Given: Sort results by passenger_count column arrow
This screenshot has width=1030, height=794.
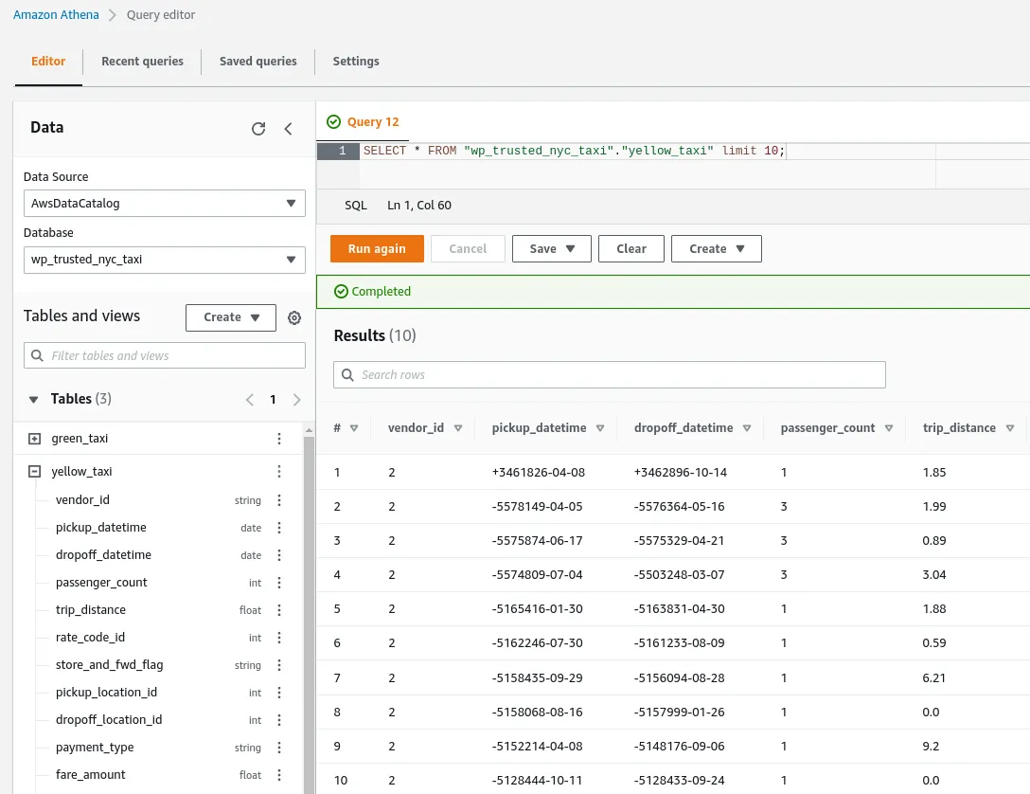Looking at the screenshot, I should tap(889, 428).
